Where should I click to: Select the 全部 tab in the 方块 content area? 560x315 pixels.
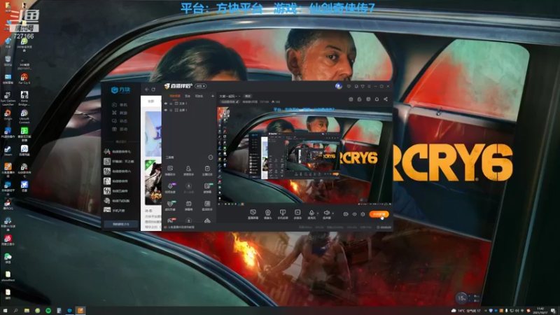click(151, 101)
